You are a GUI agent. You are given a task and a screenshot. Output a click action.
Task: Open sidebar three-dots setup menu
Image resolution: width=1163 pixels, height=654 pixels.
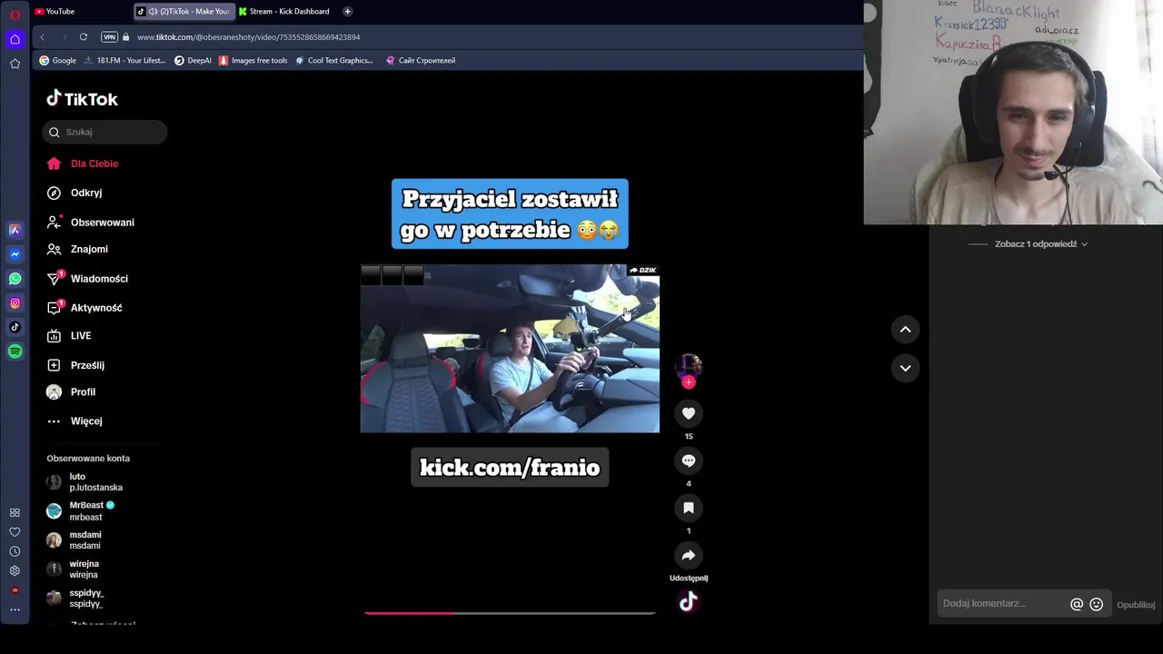(x=15, y=609)
